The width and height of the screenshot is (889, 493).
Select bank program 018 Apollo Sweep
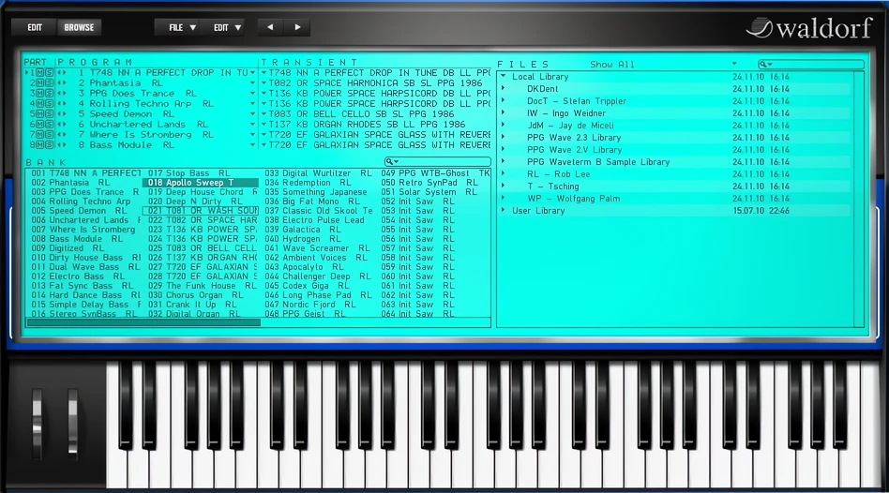point(200,183)
